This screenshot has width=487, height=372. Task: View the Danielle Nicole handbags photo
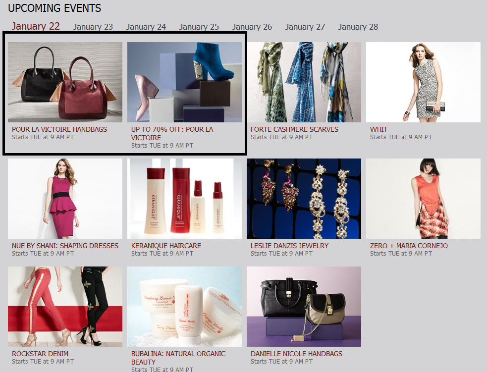click(x=304, y=307)
